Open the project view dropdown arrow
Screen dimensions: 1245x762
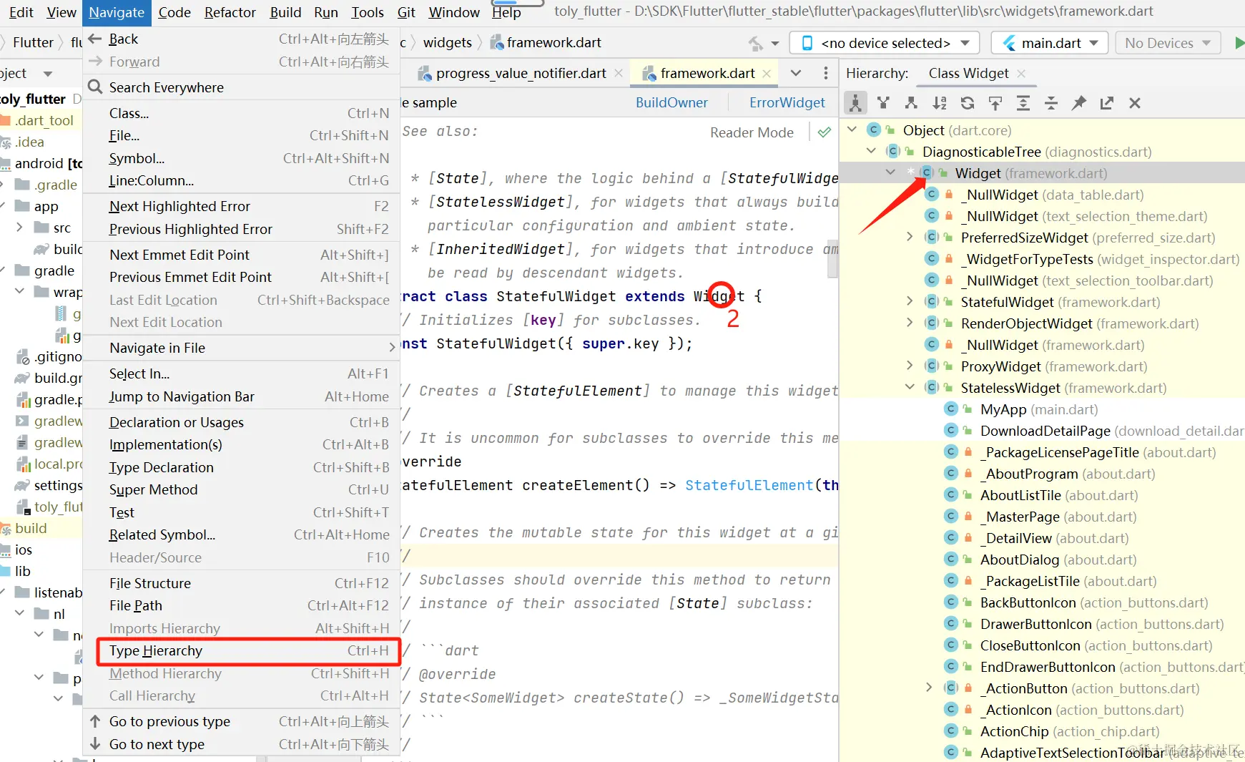coord(48,74)
